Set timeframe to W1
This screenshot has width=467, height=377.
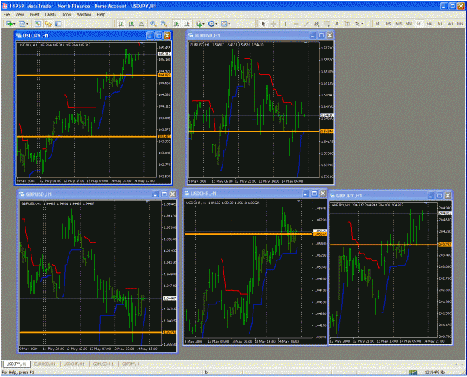pos(450,24)
